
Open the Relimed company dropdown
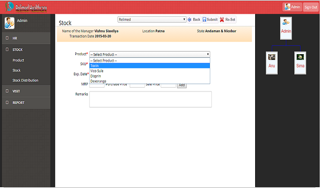[152, 19]
